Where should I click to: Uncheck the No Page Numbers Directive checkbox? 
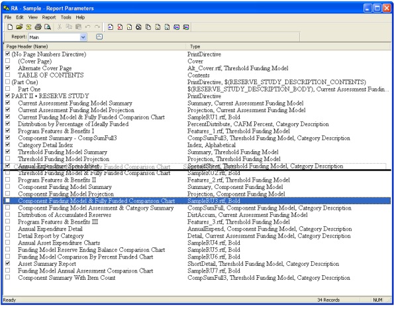[x=7, y=54]
